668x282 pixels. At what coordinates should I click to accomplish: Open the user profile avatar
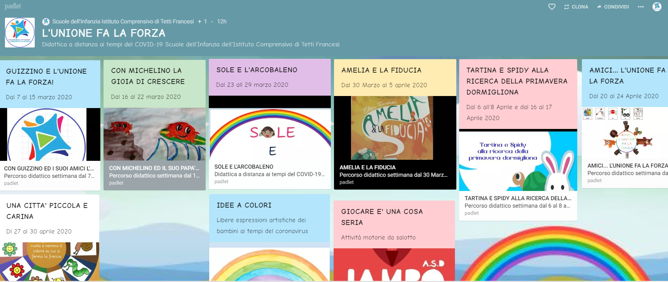click(657, 7)
